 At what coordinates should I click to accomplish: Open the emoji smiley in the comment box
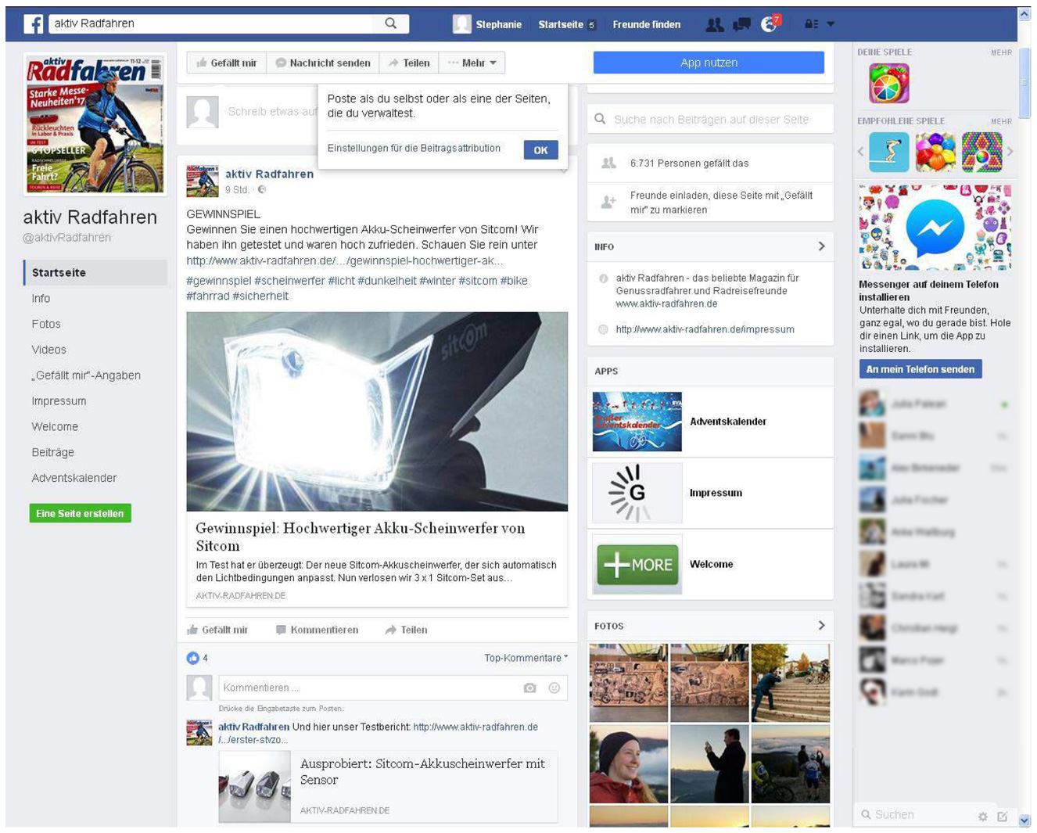tap(554, 688)
